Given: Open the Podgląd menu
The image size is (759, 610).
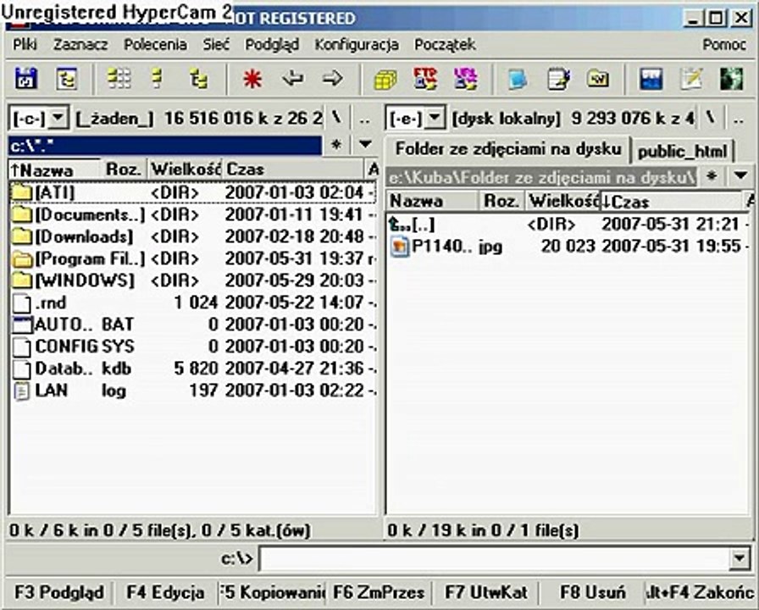Looking at the screenshot, I should click(x=272, y=45).
